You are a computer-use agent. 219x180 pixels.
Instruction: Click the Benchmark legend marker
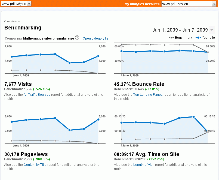pyautogui.click(x=171, y=38)
